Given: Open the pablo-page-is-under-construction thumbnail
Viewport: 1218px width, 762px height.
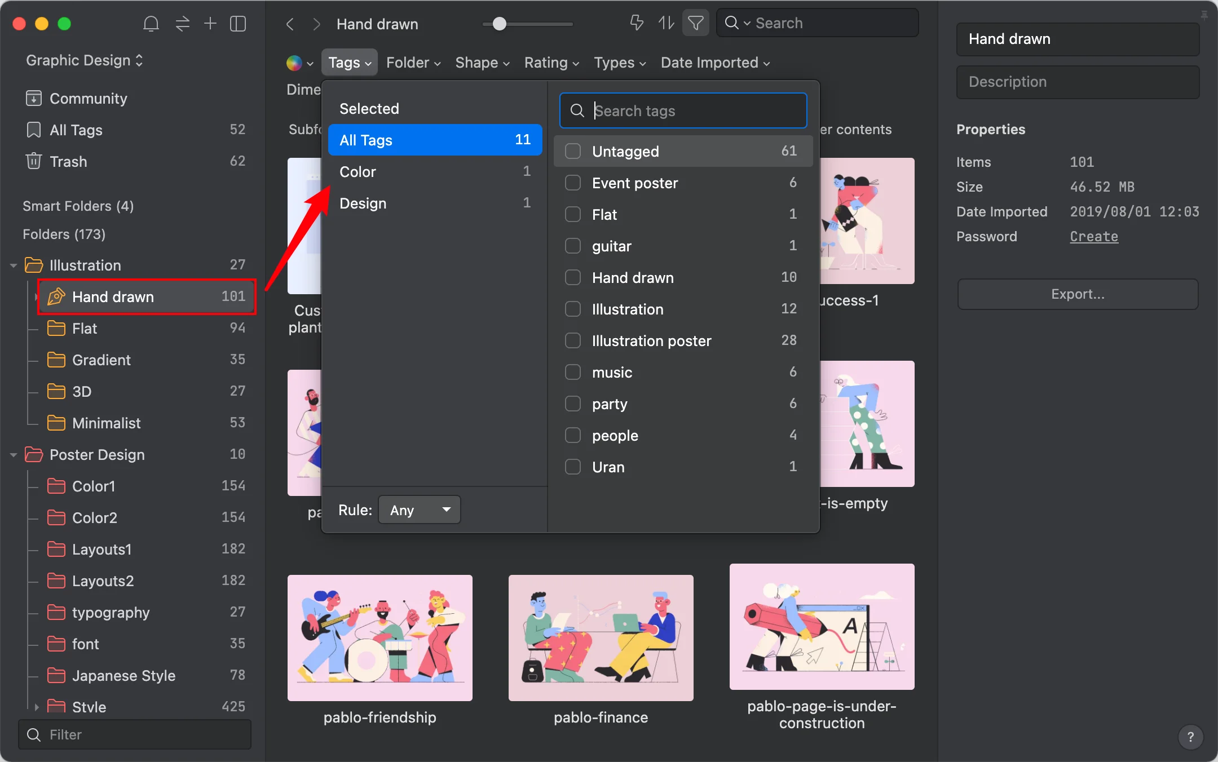Looking at the screenshot, I should click(822, 627).
